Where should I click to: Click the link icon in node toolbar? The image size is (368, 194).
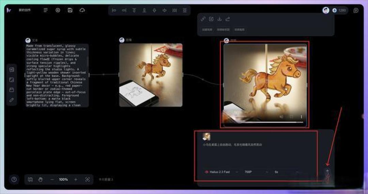tap(203, 19)
